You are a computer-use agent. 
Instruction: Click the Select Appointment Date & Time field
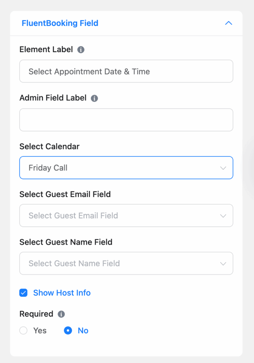coord(126,71)
